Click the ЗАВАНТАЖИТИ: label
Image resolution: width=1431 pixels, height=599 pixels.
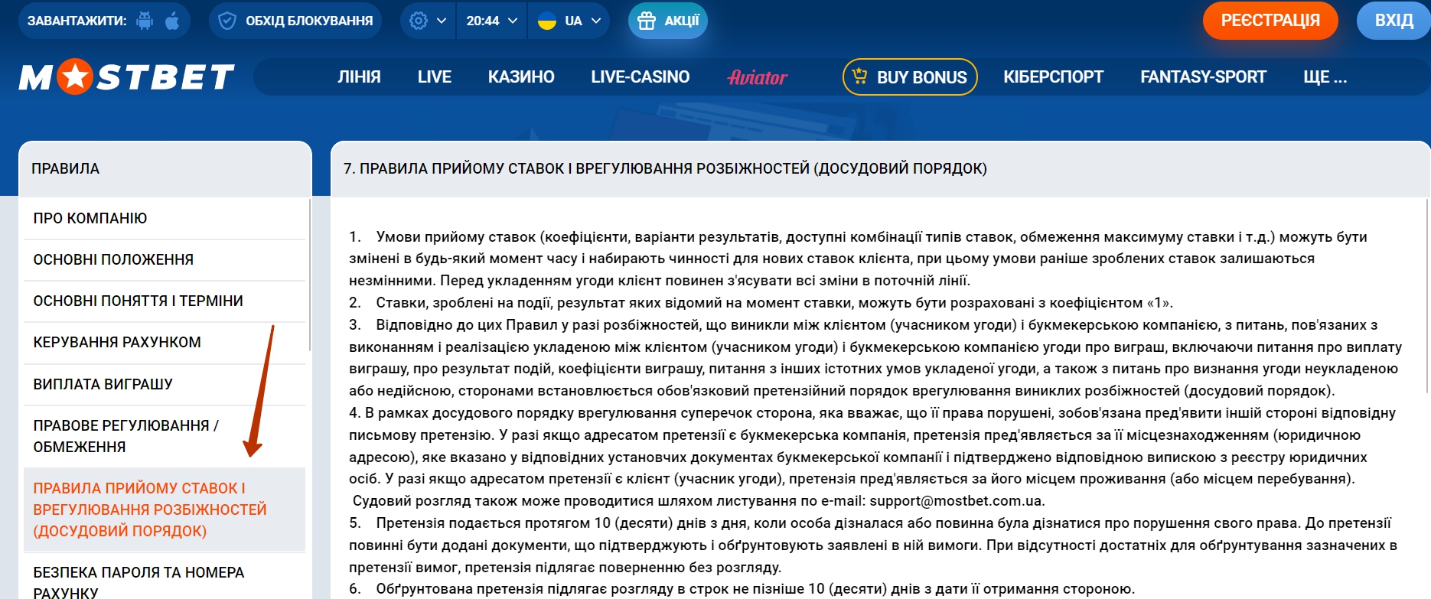pos(77,21)
